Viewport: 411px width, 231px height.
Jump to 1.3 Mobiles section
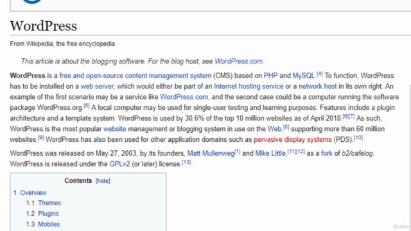(x=49, y=225)
